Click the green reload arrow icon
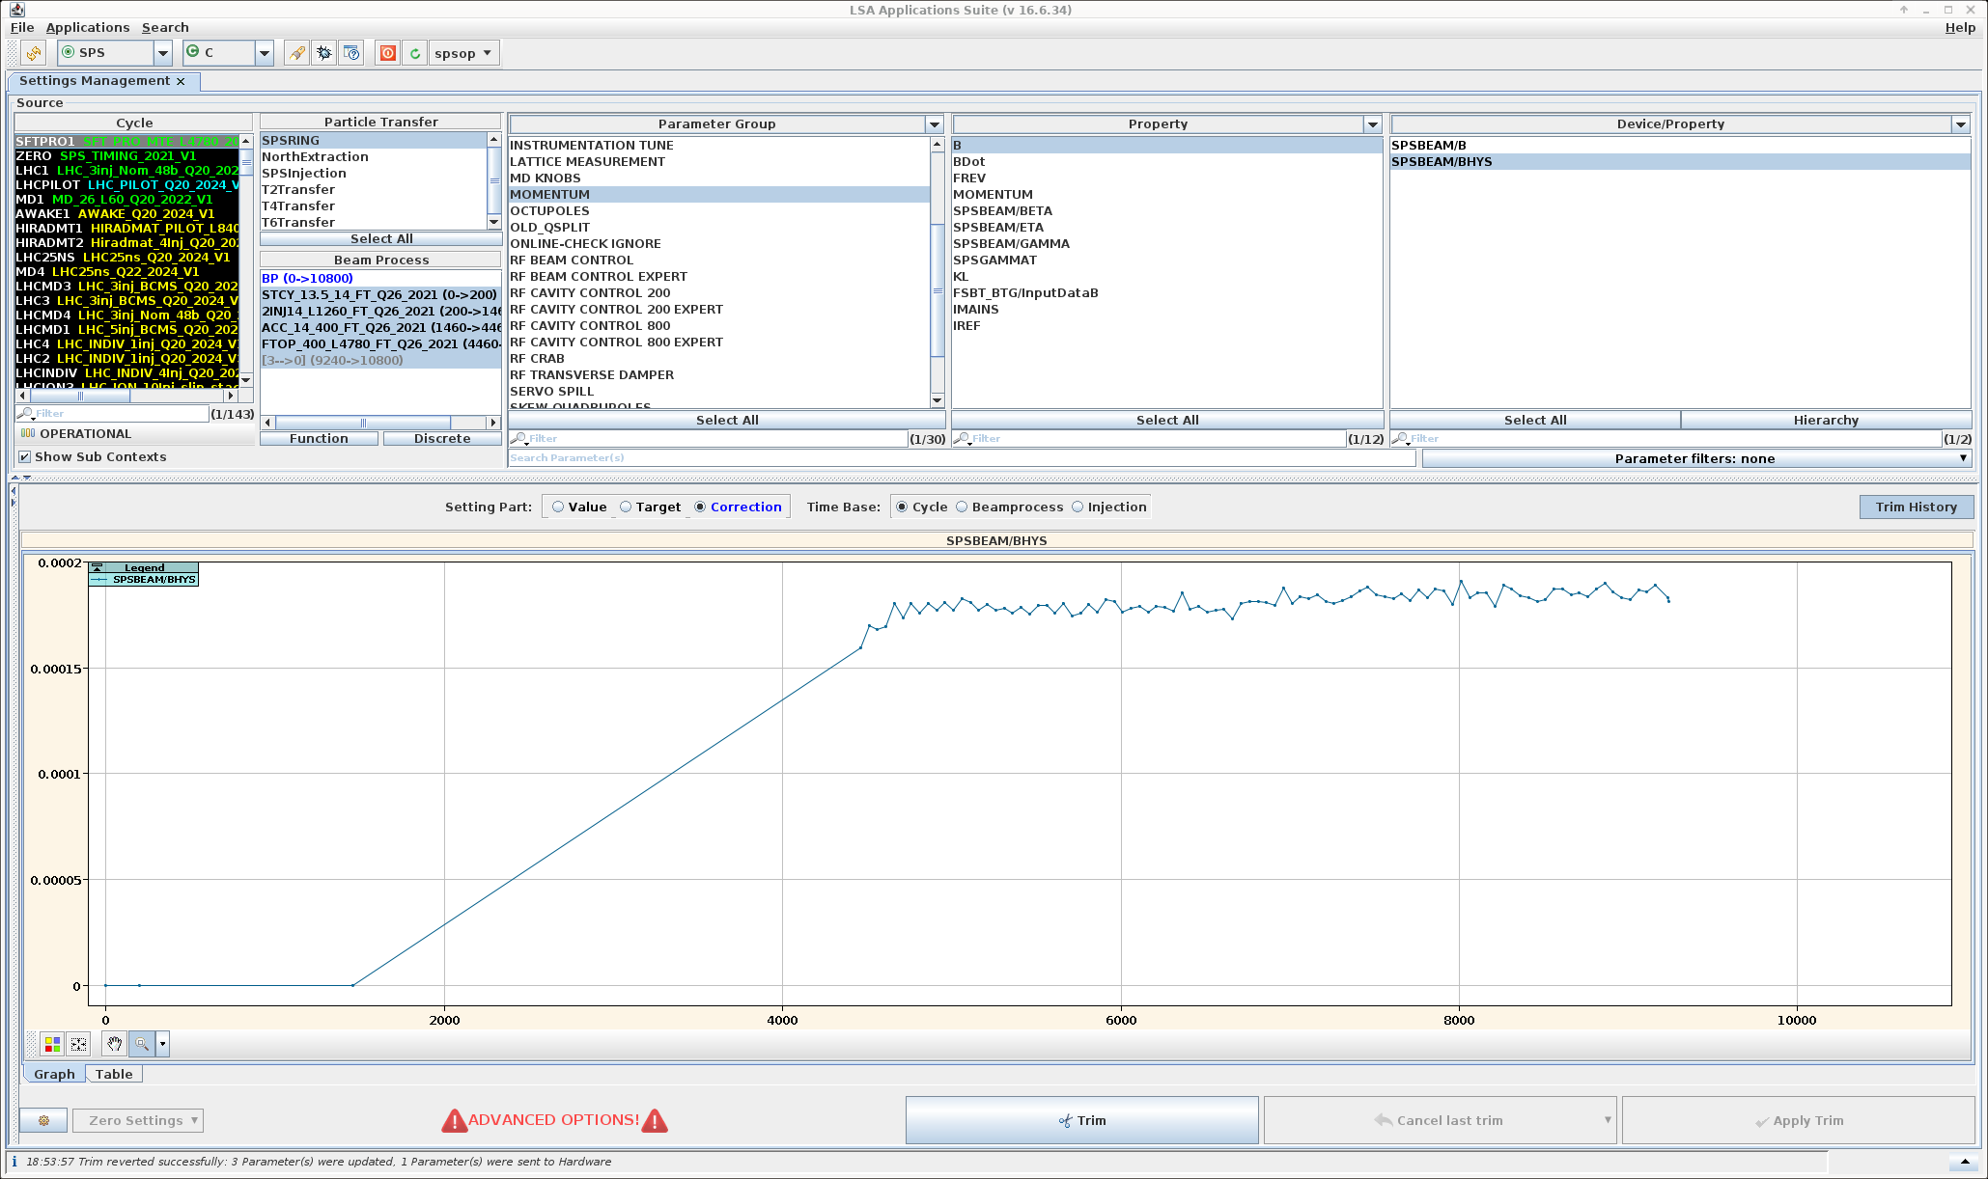The width and height of the screenshot is (1988, 1179). click(415, 53)
